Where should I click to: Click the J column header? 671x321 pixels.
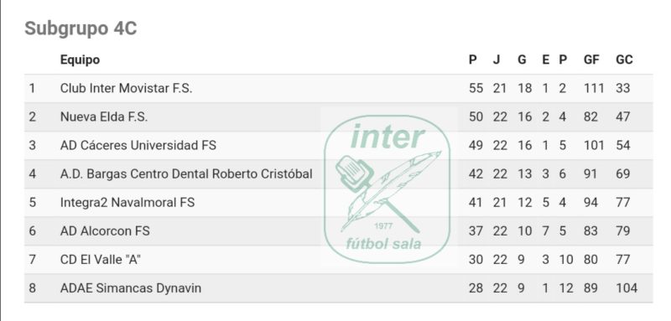coord(497,60)
